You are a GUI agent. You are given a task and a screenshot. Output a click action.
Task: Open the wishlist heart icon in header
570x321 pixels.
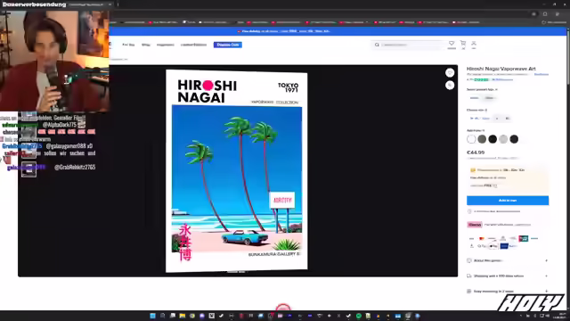tap(452, 44)
